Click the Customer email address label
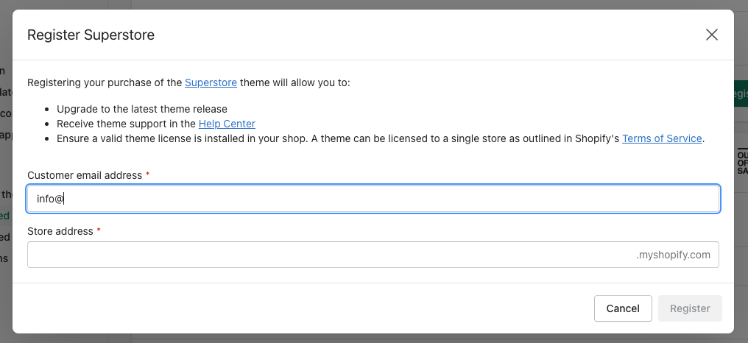The image size is (748, 343). (x=85, y=175)
